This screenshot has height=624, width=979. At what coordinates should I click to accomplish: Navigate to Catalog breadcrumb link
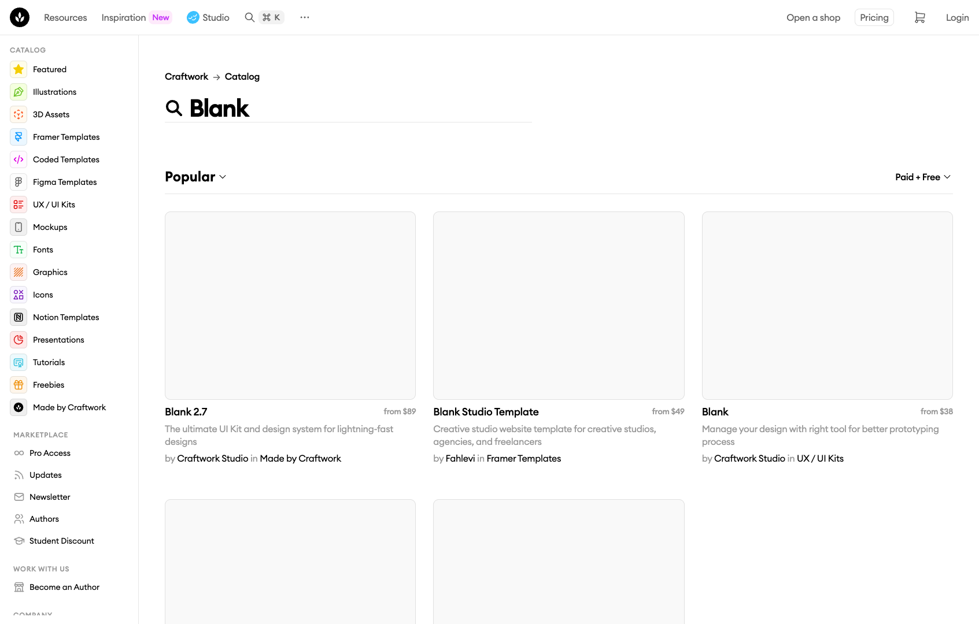(242, 76)
